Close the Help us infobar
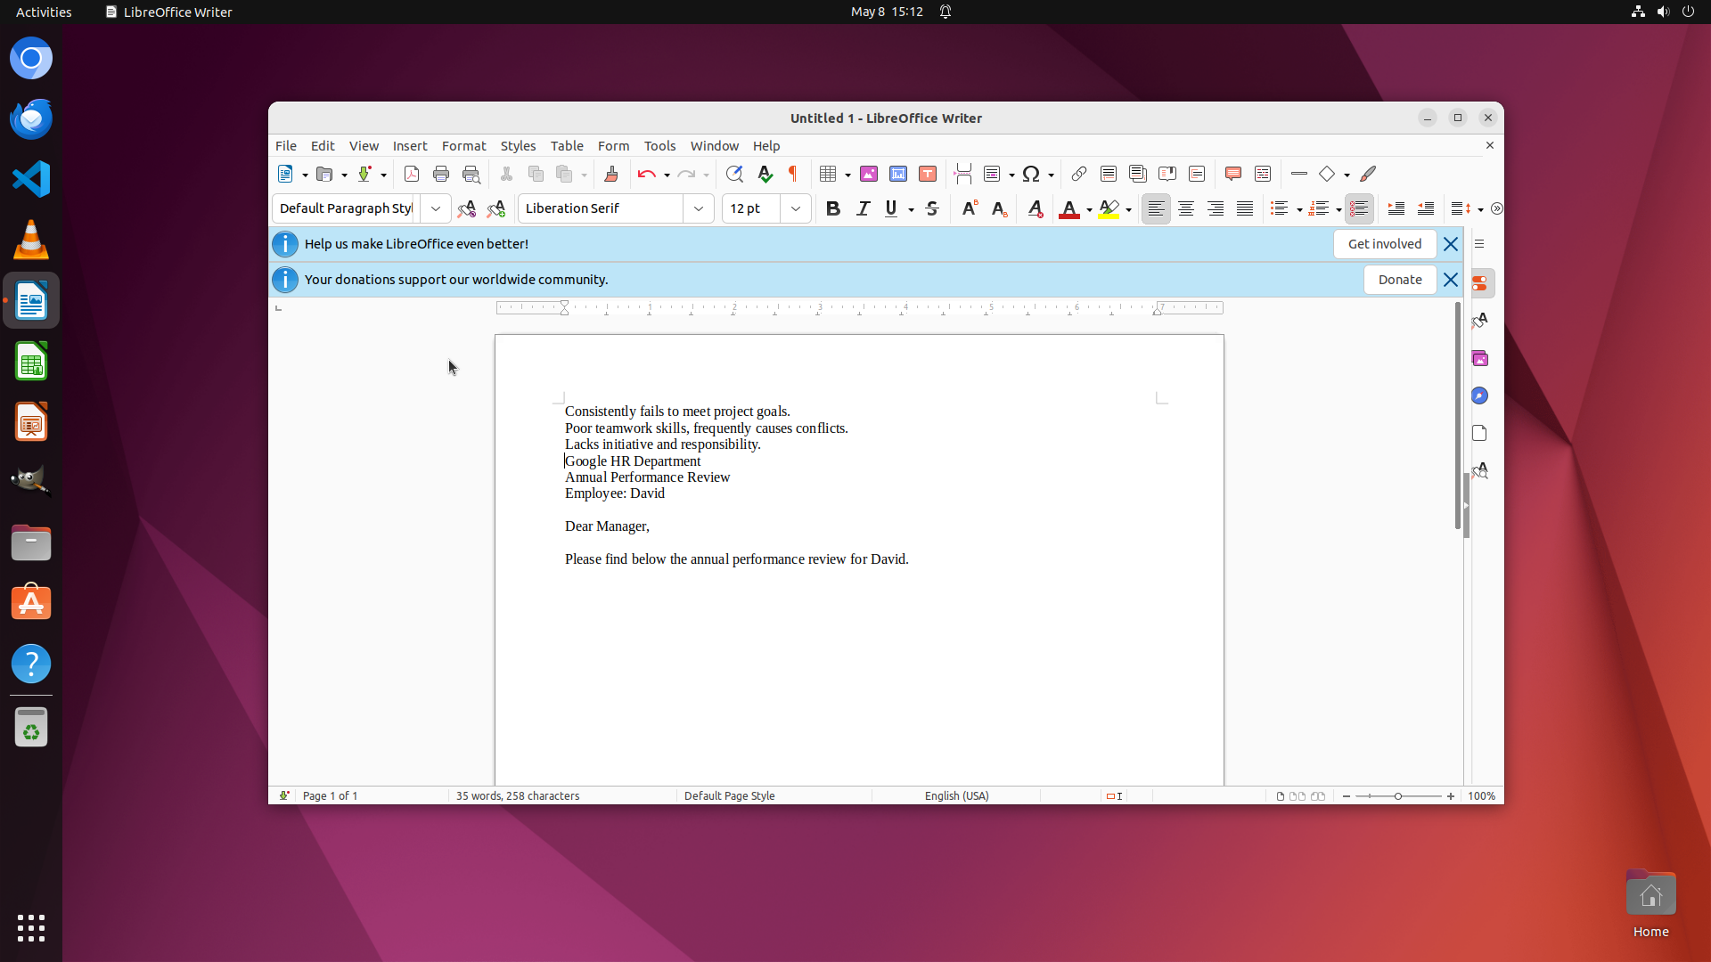 (x=1450, y=244)
